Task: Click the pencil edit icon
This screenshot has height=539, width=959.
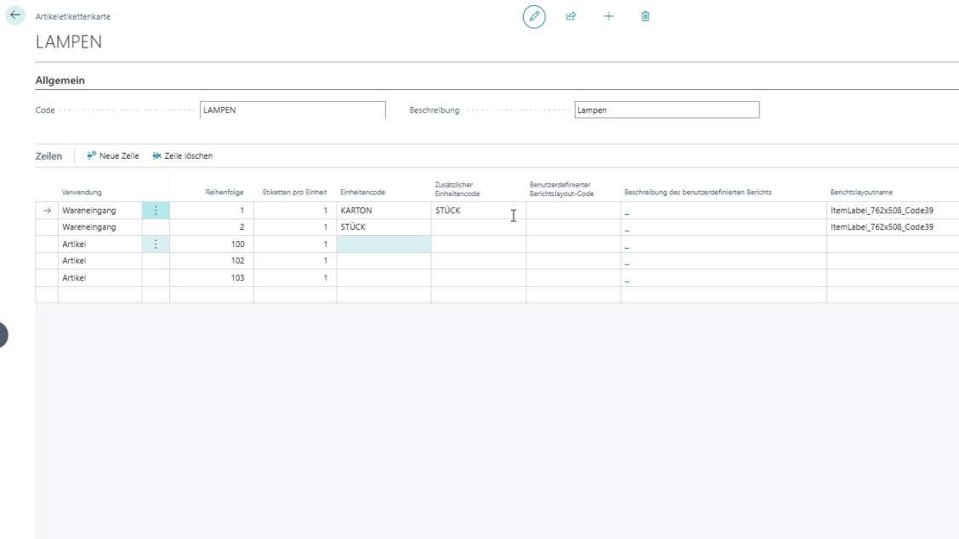Action: pyautogui.click(x=534, y=16)
